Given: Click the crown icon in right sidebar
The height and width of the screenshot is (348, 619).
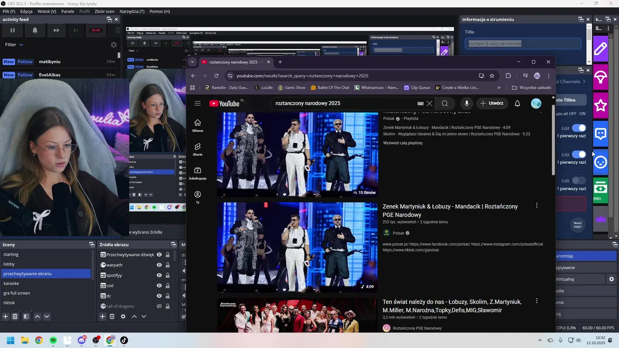Looking at the screenshot, I should coord(601,219).
